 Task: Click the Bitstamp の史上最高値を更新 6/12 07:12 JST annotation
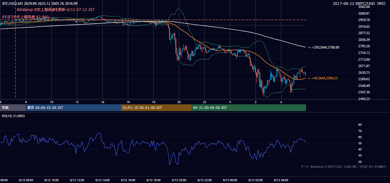pyautogui.click(x=56, y=10)
